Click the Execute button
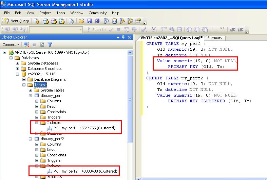The height and width of the screenshot is (180, 267). click(96, 30)
